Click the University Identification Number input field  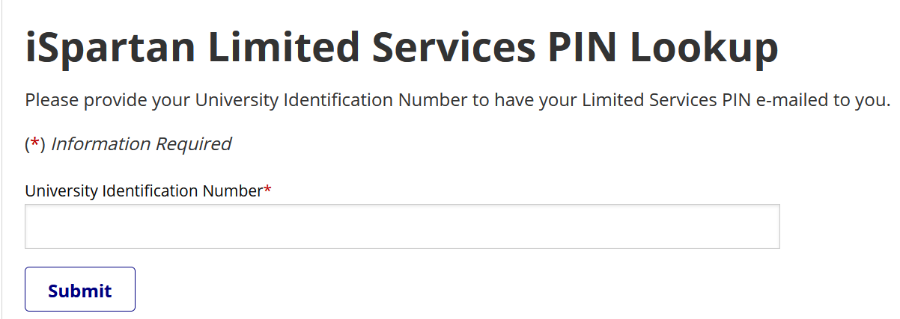(402, 226)
